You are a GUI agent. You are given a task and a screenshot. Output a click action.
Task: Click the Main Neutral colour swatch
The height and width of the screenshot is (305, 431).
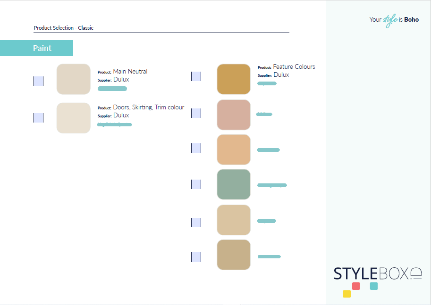click(x=73, y=79)
